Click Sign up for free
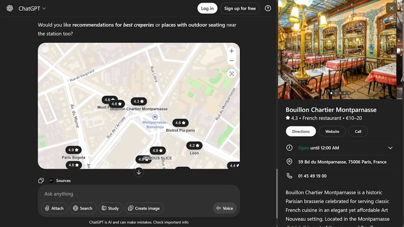This screenshot has width=404, height=227. click(x=240, y=8)
